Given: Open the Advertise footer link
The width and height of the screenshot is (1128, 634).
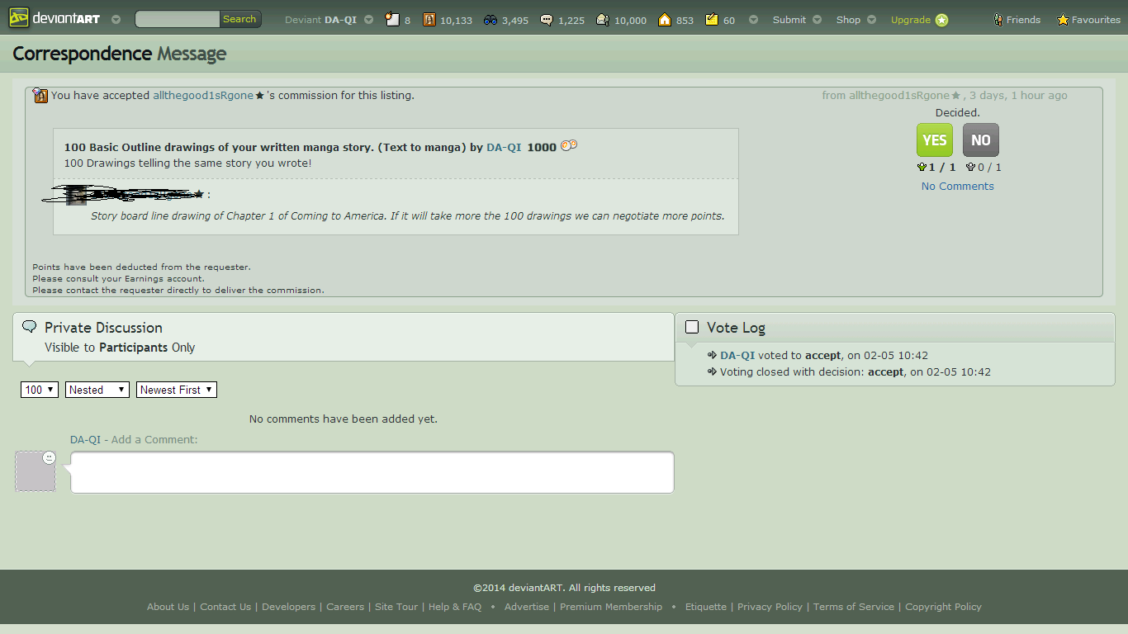Looking at the screenshot, I should click(x=527, y=607).
